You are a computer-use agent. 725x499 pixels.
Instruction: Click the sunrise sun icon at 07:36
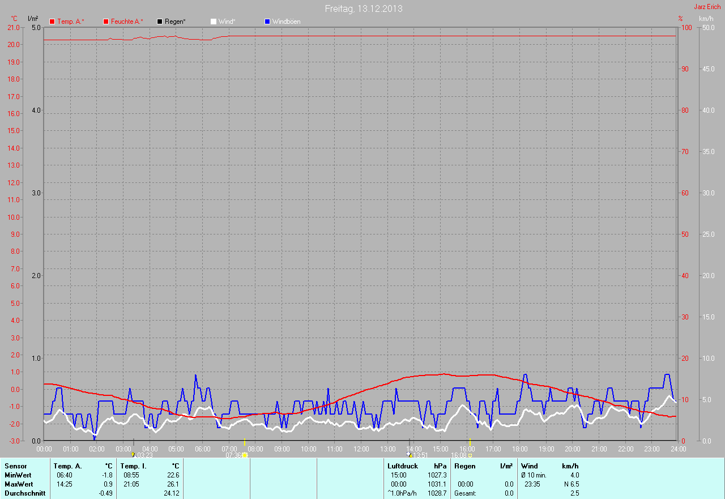click(x=245, y=455)
